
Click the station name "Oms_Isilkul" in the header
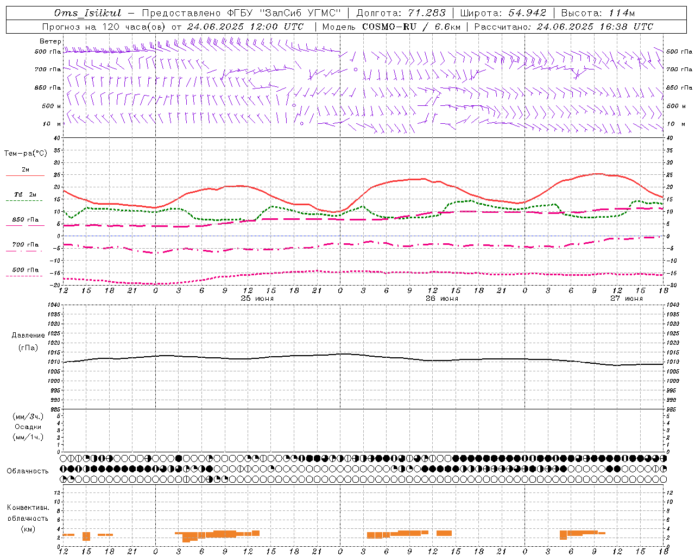(88, 13)
